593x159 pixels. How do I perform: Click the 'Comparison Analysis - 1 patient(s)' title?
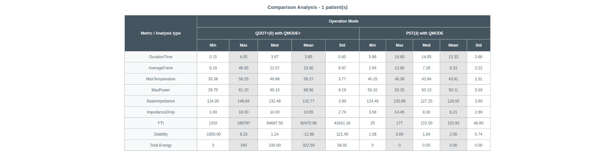(307, 7)
